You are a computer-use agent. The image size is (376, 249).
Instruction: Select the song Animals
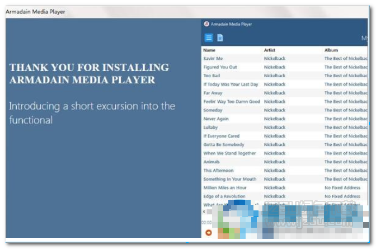(211, 162)
